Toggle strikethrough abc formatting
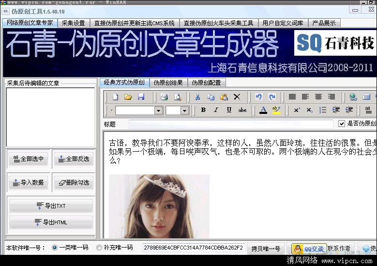377x266 pixels. point(242,110)
